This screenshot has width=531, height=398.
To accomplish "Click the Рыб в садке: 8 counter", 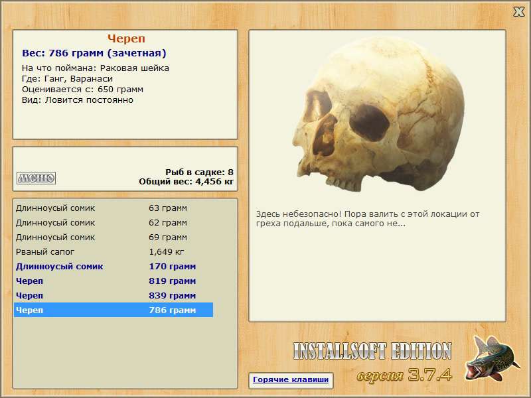I will (199, 171).
